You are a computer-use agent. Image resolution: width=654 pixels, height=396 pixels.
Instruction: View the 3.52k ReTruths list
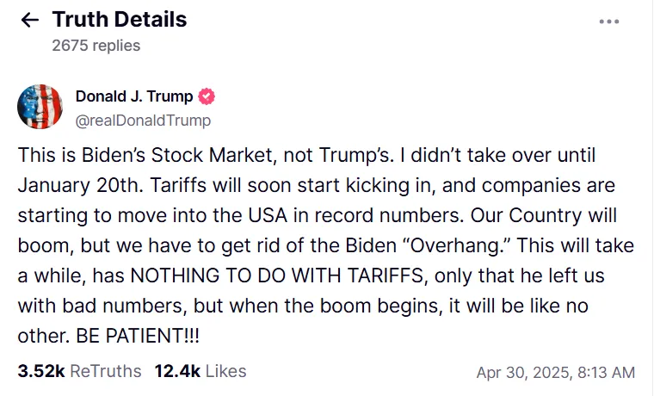(x=79, y=371)
